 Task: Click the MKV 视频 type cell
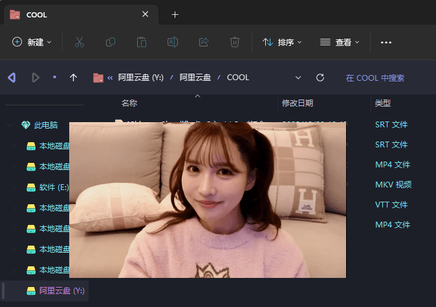point(393,184)
